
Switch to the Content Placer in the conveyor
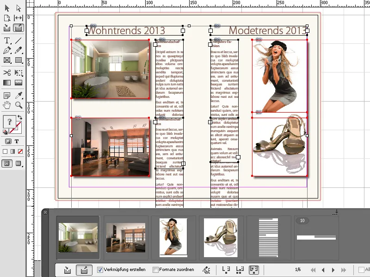click(x=83, y=270)
